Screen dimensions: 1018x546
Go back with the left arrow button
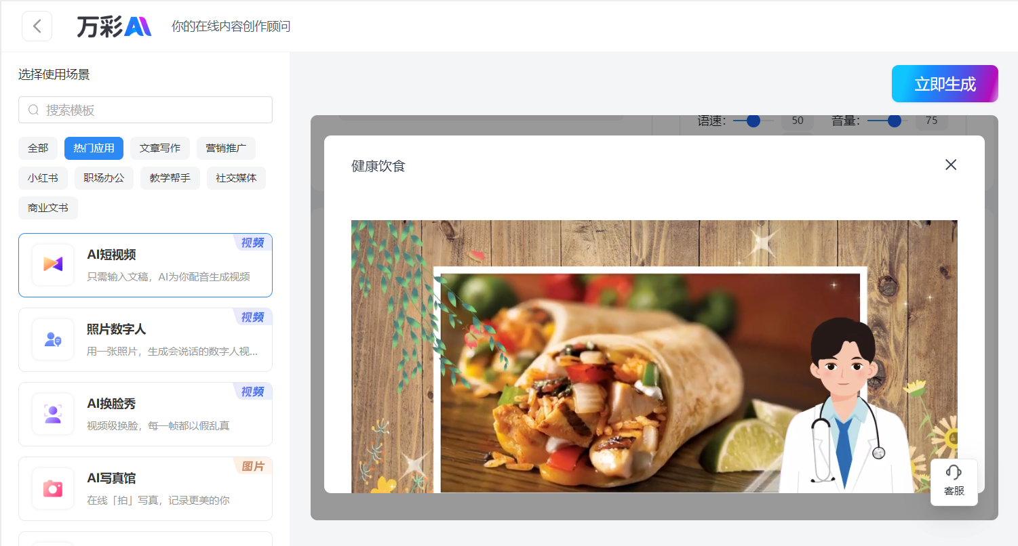pyautogui.click(x=37, y=26)
